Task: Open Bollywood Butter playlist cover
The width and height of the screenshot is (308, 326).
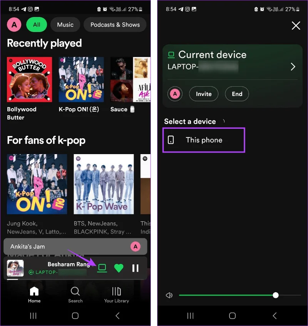Action: [30, 79]
